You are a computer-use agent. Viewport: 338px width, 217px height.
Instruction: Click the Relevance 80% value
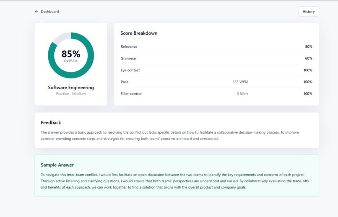click(309, 46)
